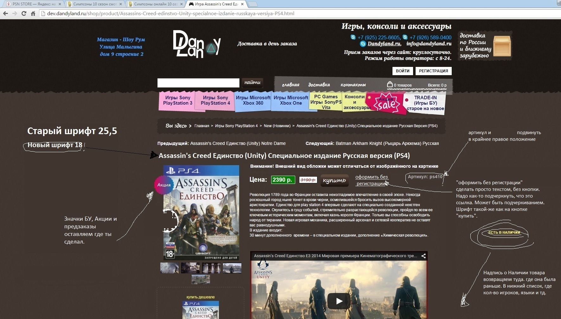This screenshot has width=561, height=319.
Task: Select the third screenshot thumbnail
Action: point(211,268)
